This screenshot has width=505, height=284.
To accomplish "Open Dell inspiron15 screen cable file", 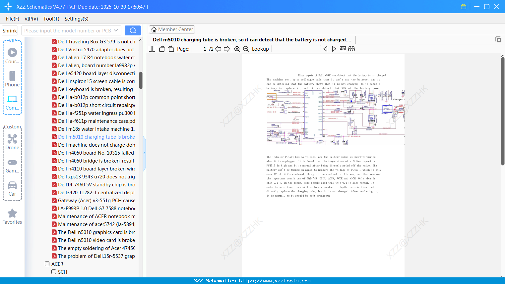I will pyautogui.click(x=94, y=81).
